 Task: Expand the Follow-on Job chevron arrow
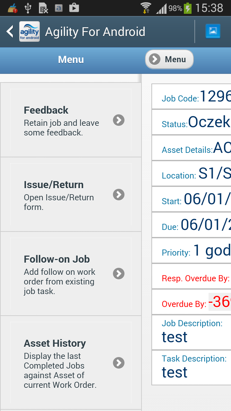click(119, 274)
